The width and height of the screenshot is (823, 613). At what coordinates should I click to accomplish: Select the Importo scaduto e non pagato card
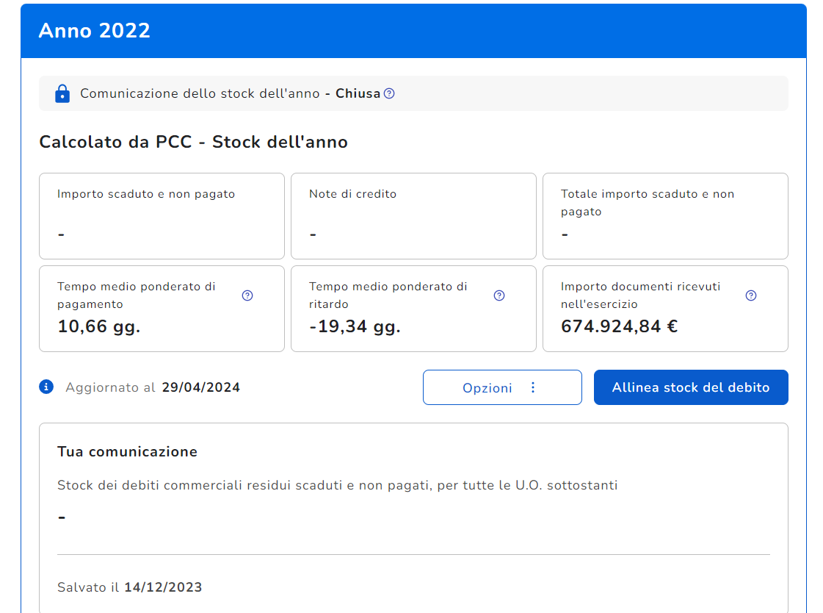(x=162, y=215)
